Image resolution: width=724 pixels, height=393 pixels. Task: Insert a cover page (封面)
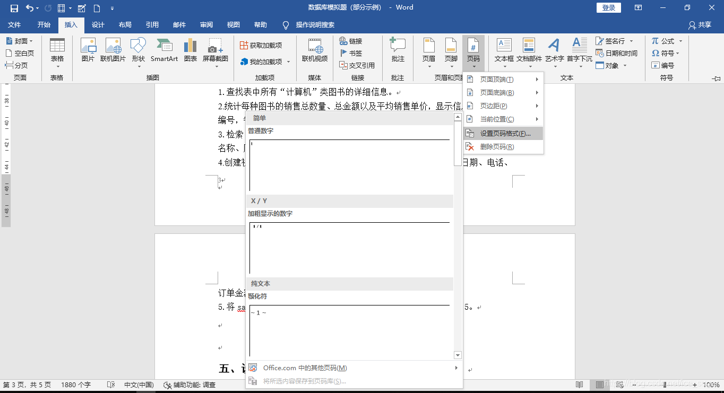click(19, 41)
